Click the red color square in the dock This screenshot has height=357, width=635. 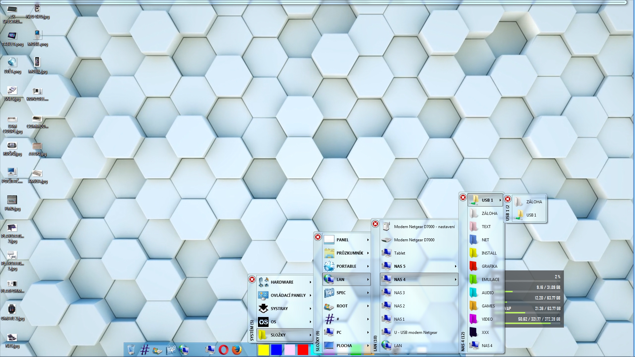303,350
